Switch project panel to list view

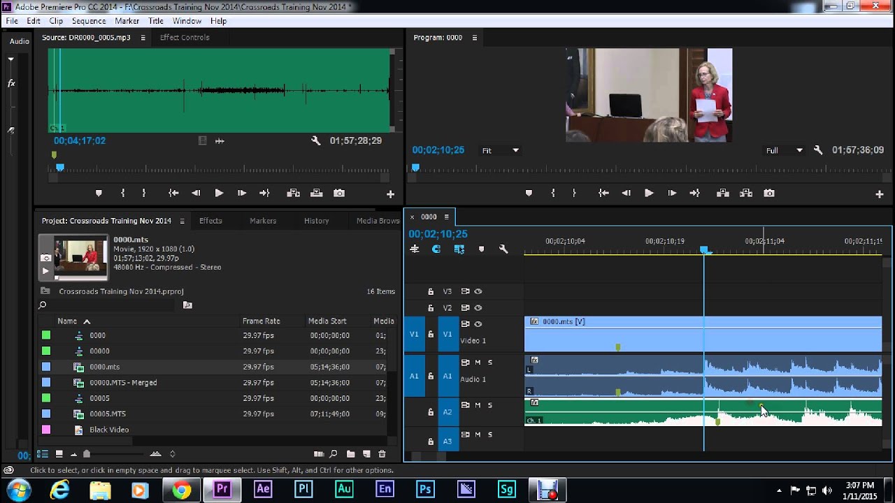(43, 454)
